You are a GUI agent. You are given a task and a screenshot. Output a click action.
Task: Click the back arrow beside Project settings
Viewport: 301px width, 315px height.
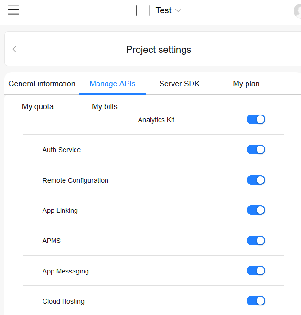click(x=15, y=49)
